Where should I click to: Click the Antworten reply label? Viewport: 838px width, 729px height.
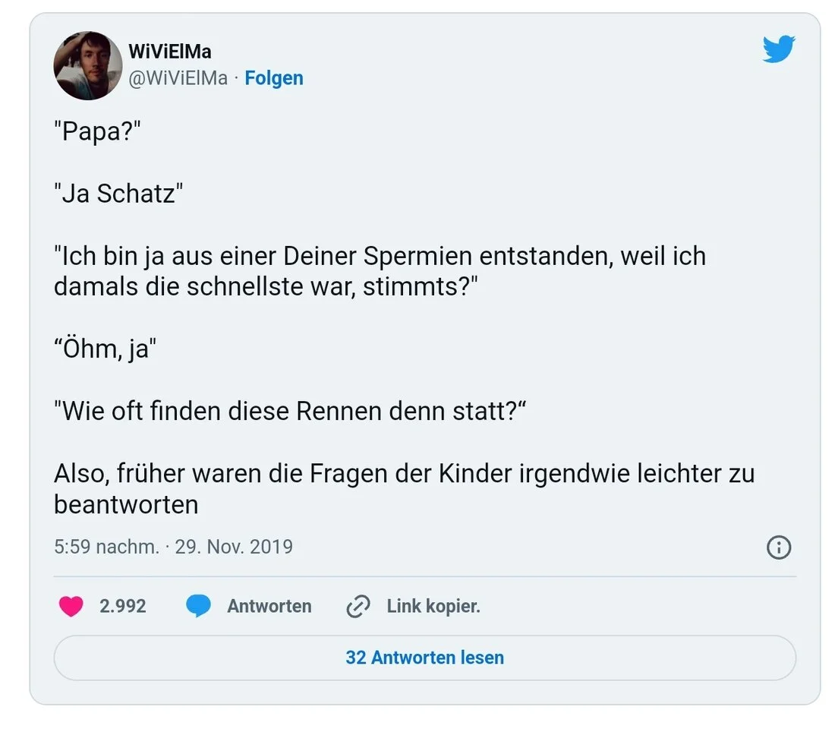click(x=269, y=606)
